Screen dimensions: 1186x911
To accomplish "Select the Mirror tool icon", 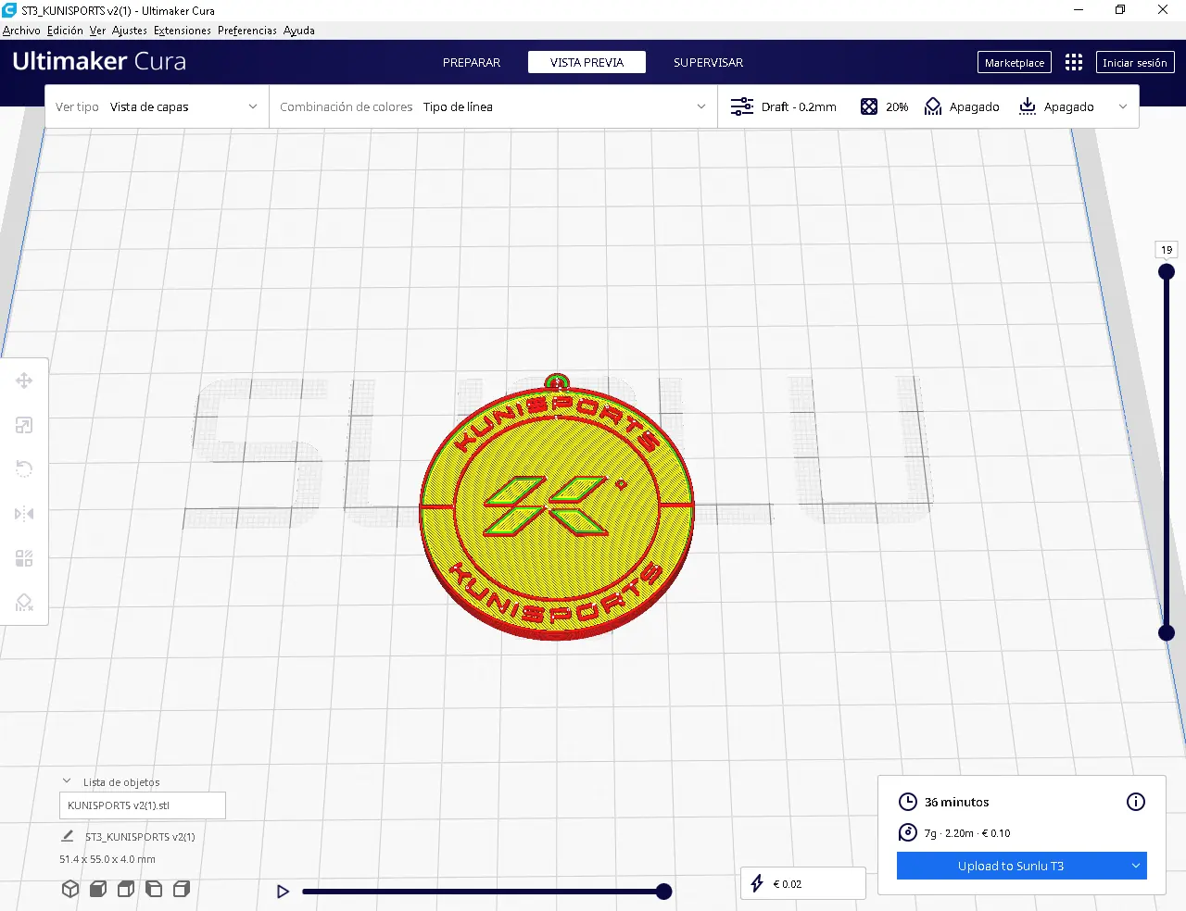I will pos(24,514).
